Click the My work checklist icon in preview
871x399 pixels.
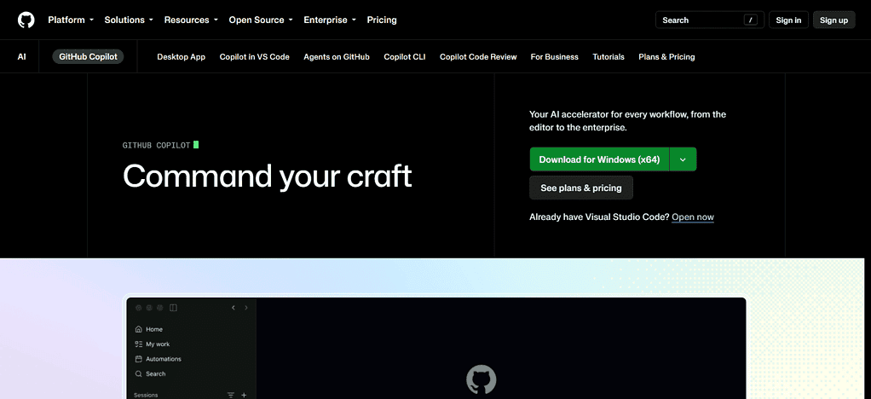139,344
